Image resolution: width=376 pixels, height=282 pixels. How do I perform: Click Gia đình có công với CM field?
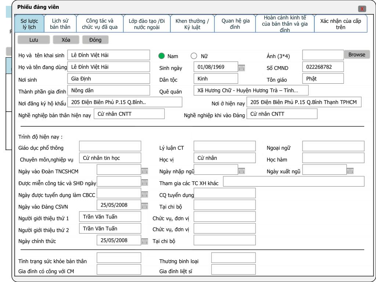pyautogui.click(x=119, y=270)
